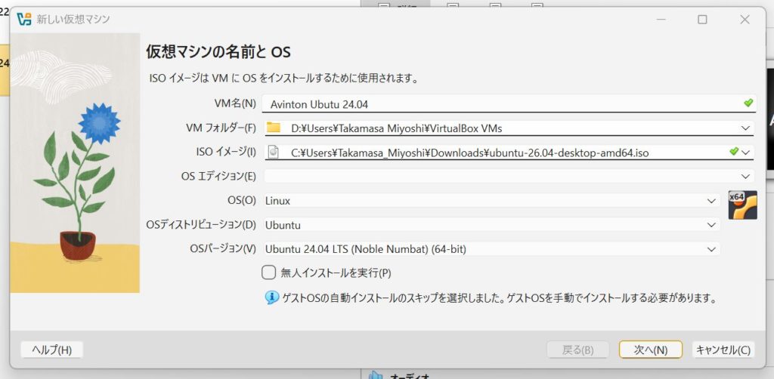774x379 pixels.
Task: Open the ISO image dropdown arrow
Action: [x=745, y=153]
